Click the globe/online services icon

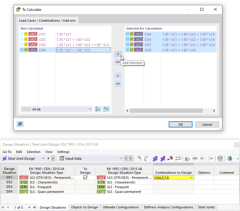(229, 159)
